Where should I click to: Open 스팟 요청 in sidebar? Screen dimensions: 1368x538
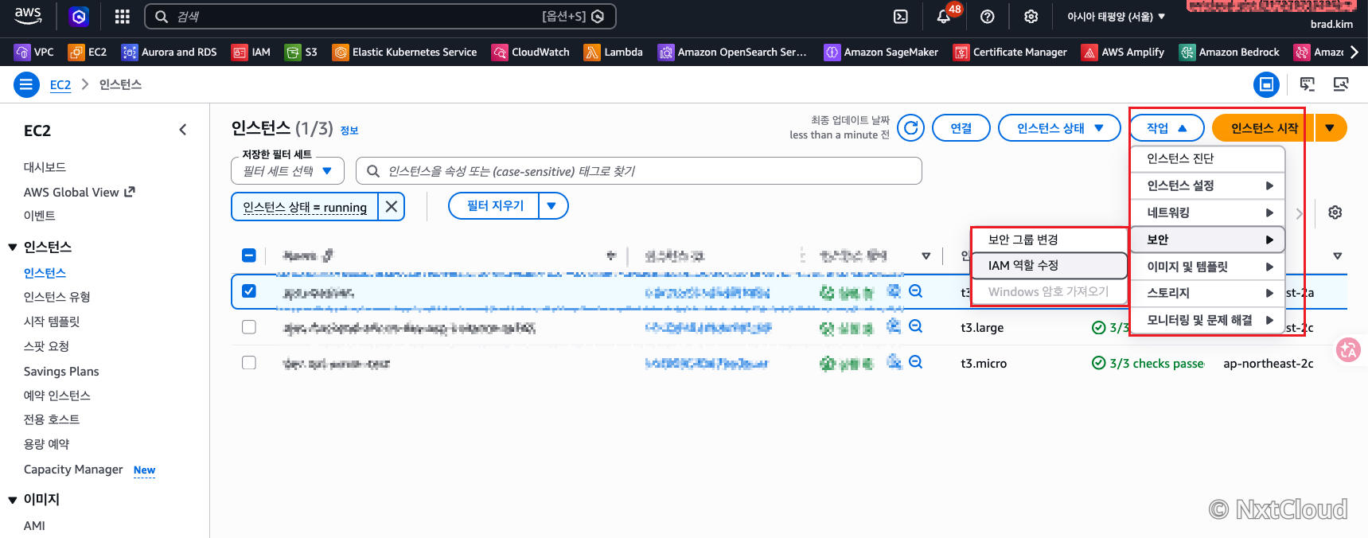(46, 346)
